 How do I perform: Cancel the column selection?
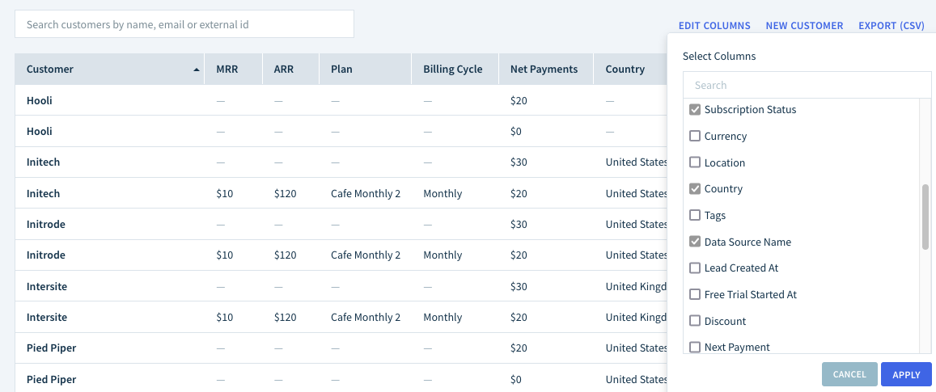click(x=849, y=375)
